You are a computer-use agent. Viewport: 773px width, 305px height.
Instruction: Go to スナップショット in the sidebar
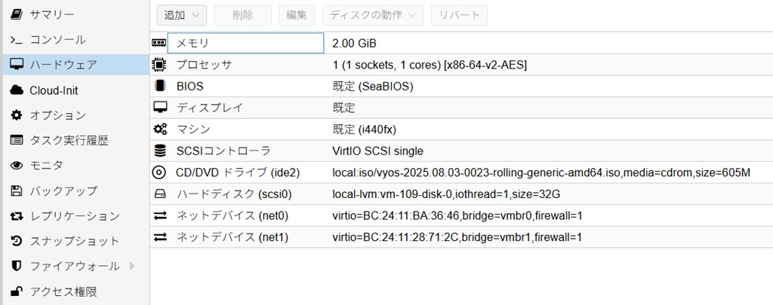74,241
